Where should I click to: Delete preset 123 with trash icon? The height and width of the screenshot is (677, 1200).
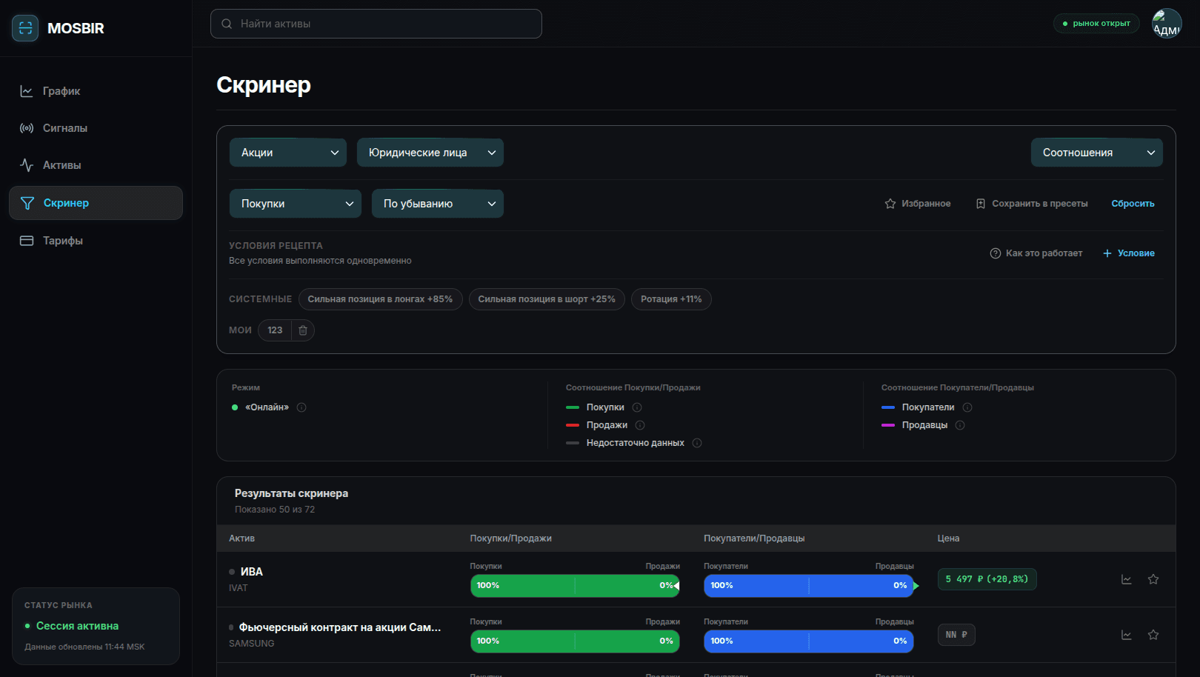[303, 330]
